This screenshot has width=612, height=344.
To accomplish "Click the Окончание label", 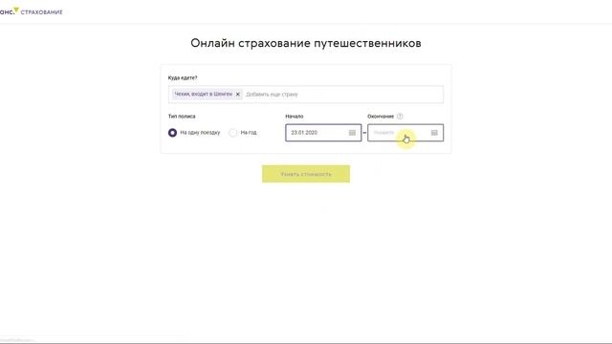I will [381, 117].
